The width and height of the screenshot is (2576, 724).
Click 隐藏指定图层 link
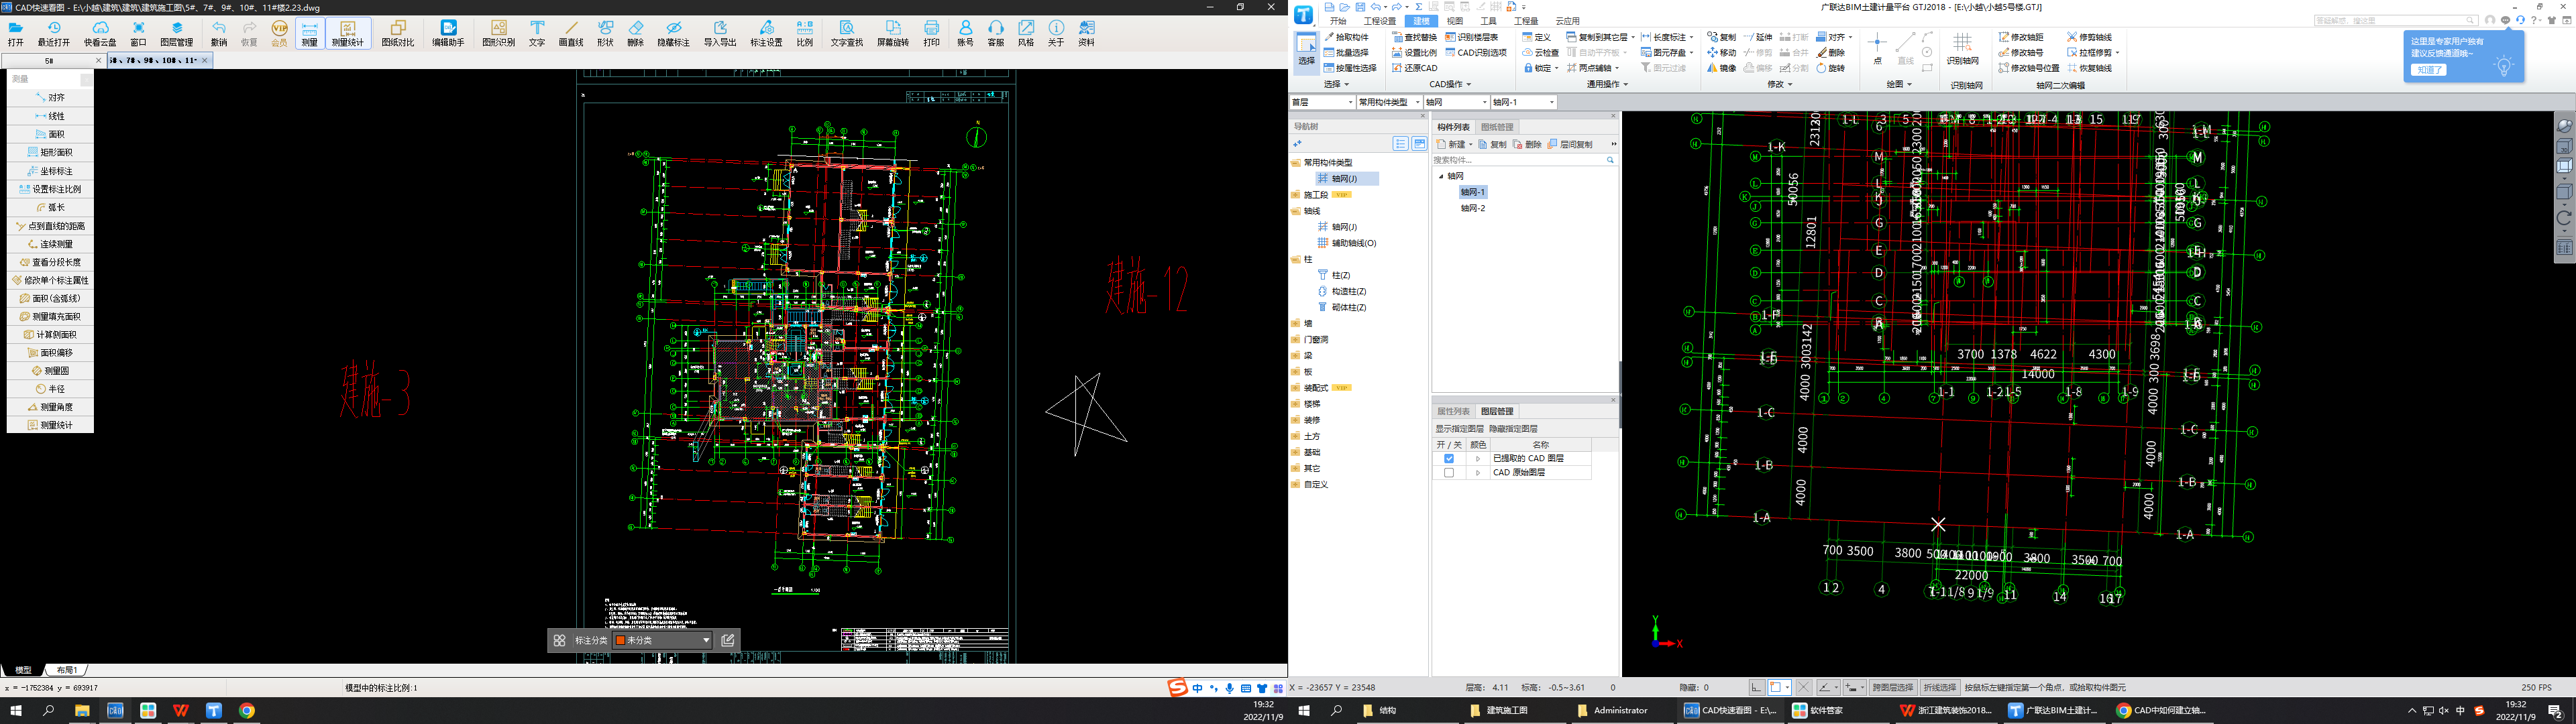click(x=1513, y=428)
